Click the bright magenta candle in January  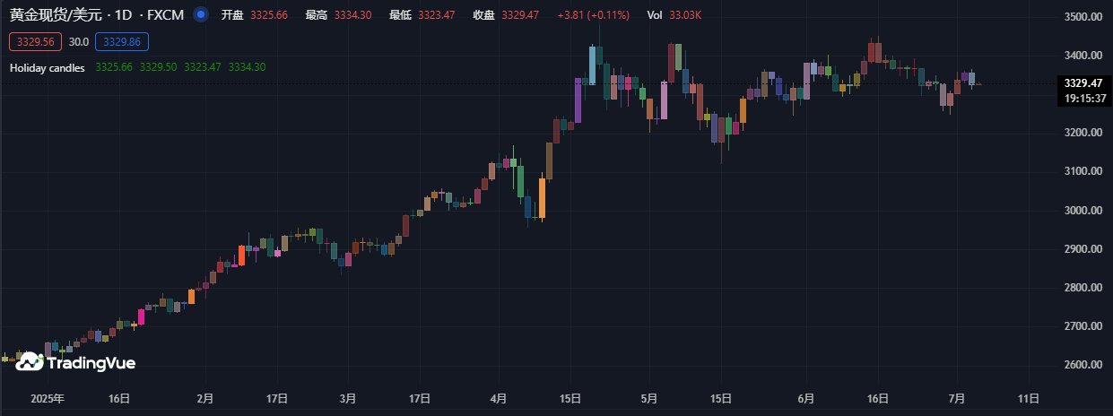pyautogui.click(x=141, y=316)
